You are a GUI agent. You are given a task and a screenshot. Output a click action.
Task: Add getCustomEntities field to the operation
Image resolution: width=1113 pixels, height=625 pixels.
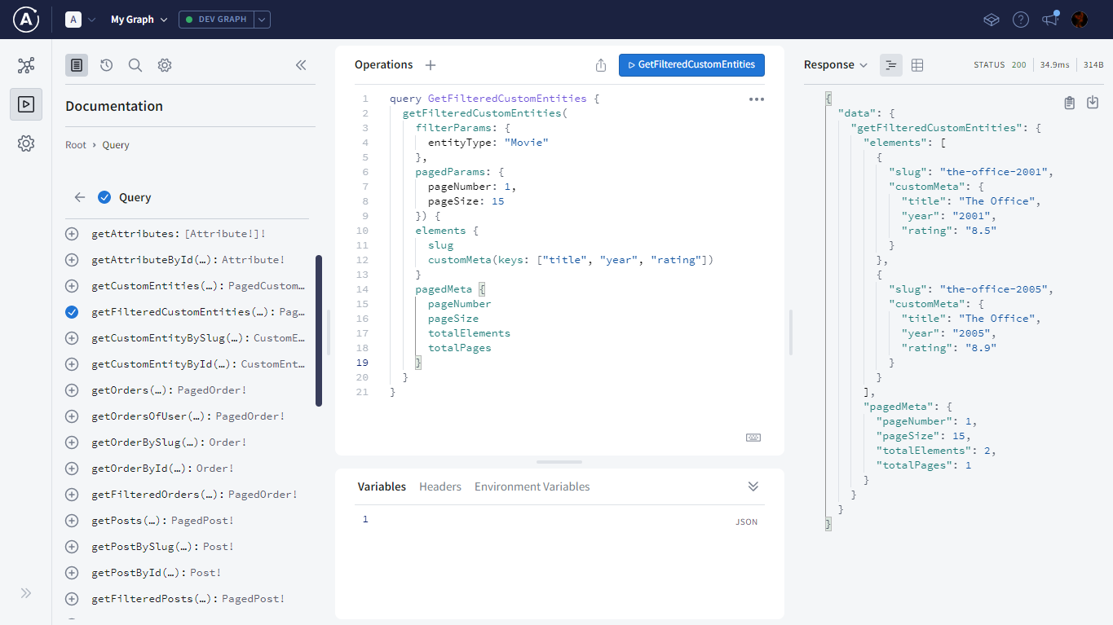tap(72, 286)
